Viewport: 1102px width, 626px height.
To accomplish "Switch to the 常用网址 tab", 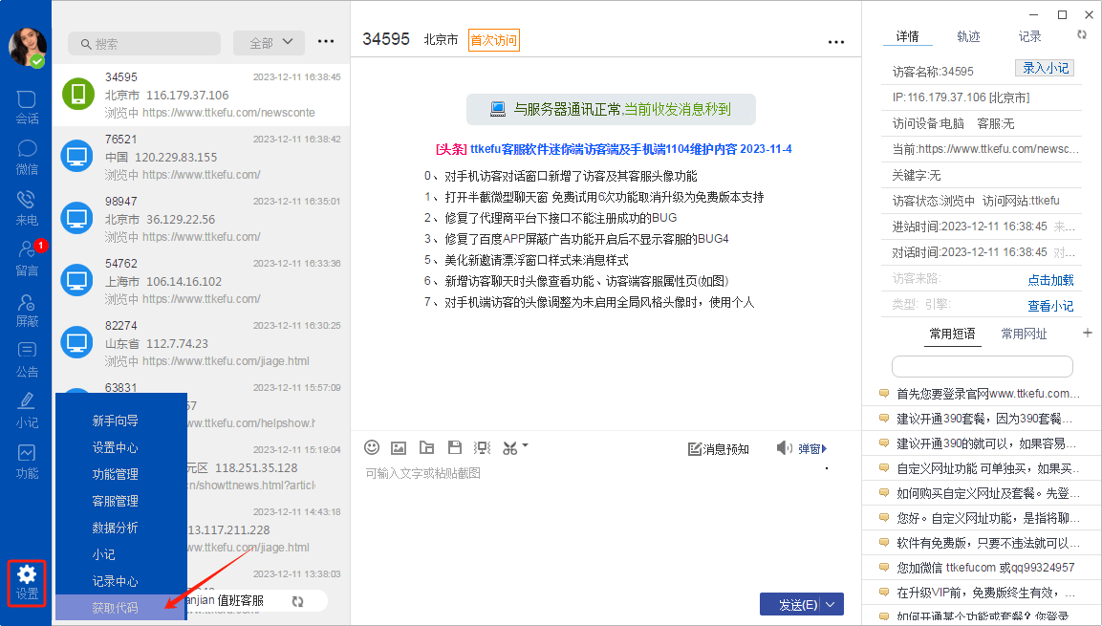I will (1024, 334).
